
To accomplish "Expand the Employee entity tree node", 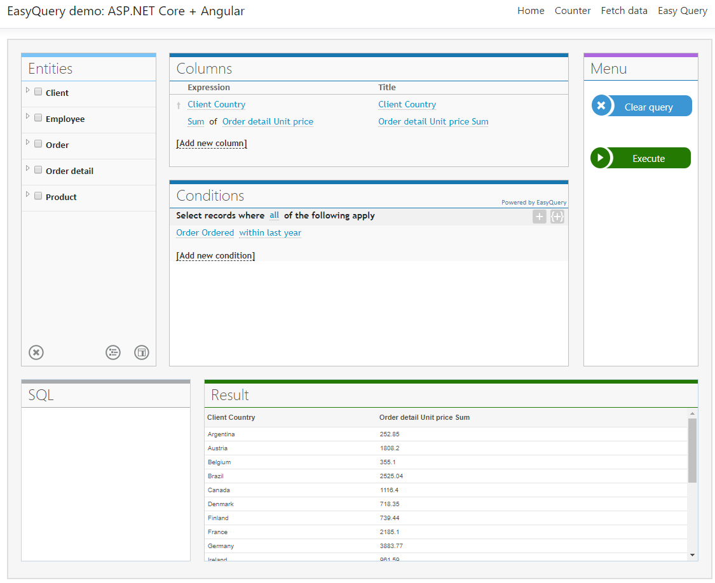I will (27, 117).
